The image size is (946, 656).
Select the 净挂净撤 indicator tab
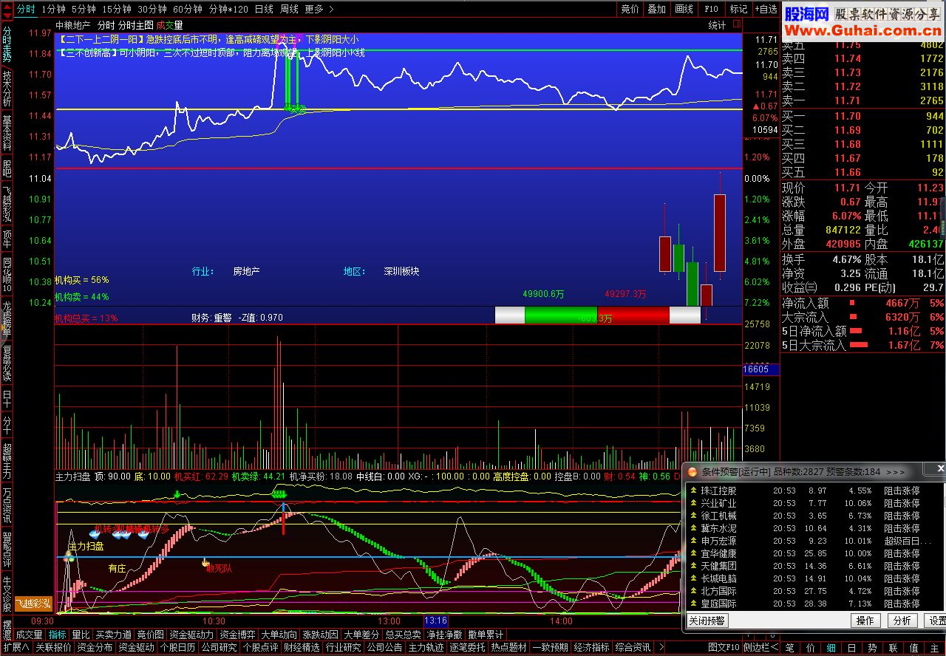pyautogui.click(x=444, y=635)
